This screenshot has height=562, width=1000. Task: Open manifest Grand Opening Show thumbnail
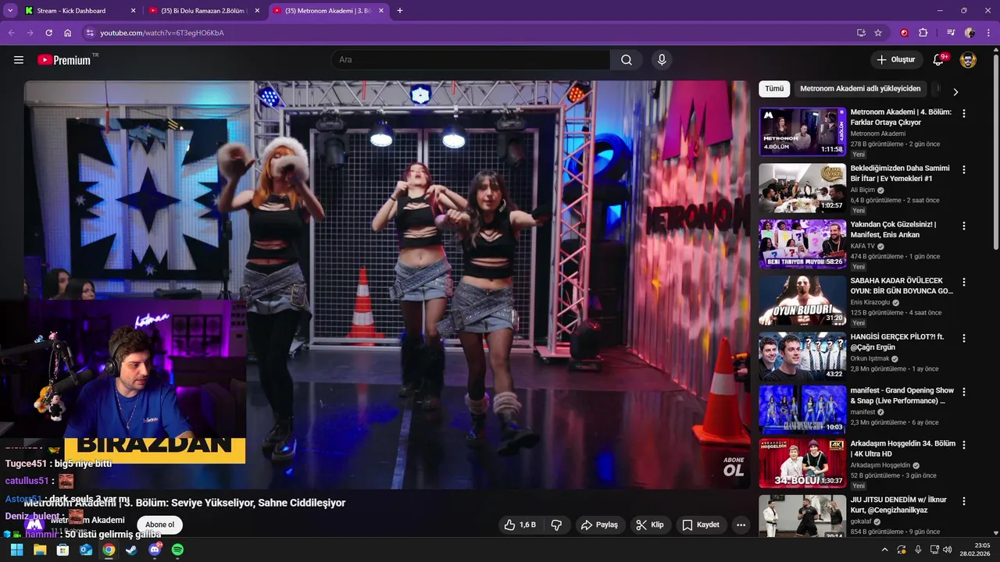802,410
